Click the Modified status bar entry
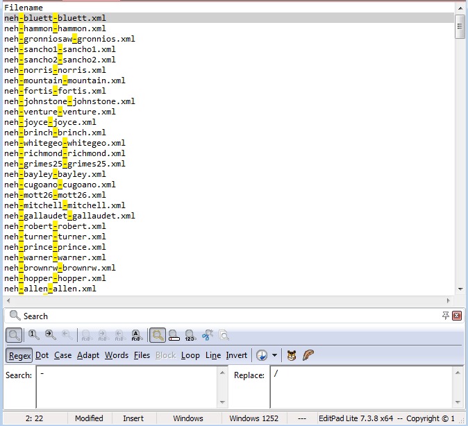 point(89,418)
